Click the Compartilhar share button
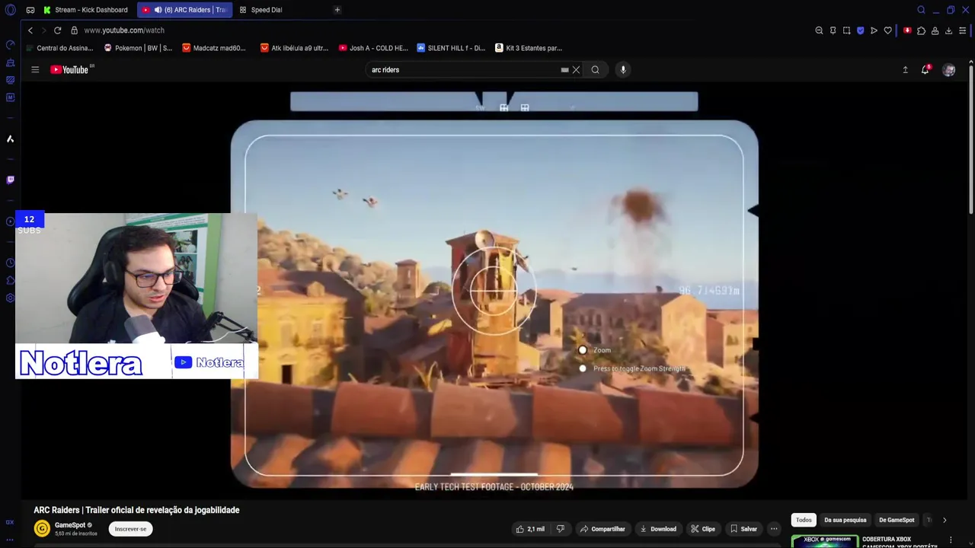The image size is (975, 548). (x=602, y=529)
